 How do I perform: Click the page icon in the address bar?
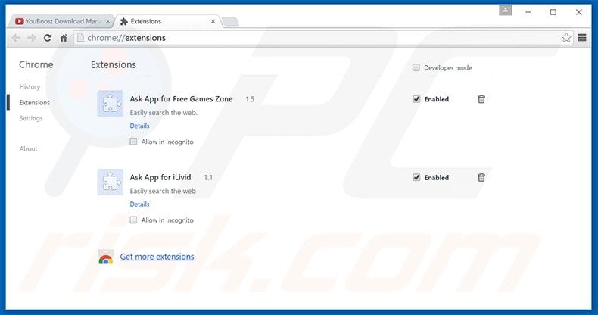click(x=80, y=38)
